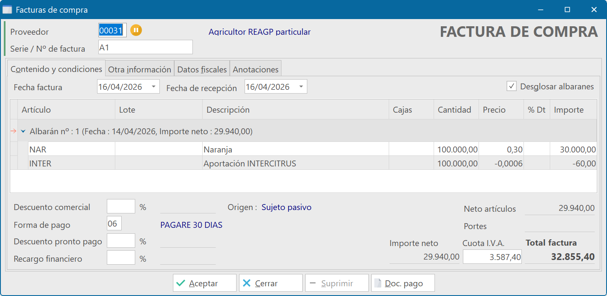Edit the Cuota I.V.A. amount field
The image size is (607, 296).
[492, 257]
